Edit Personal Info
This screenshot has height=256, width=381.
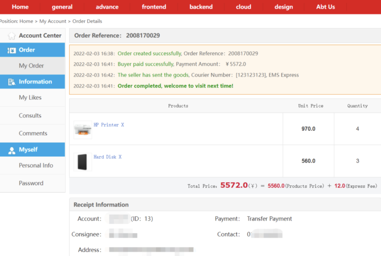[36, 165]
